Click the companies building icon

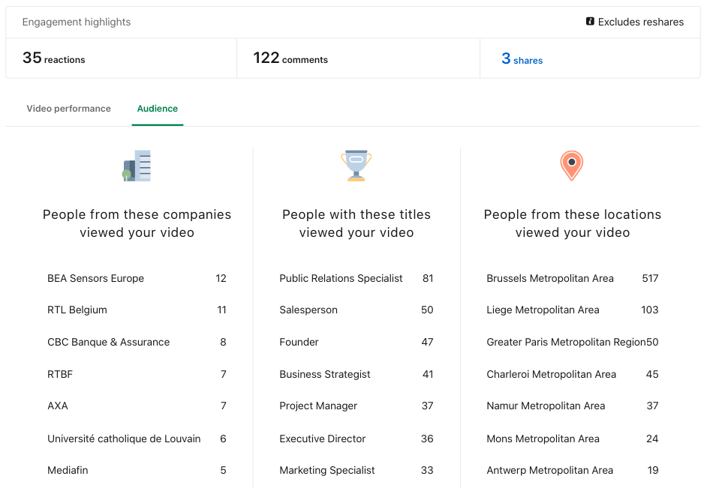pyautogui.click(x=137, y=166)
